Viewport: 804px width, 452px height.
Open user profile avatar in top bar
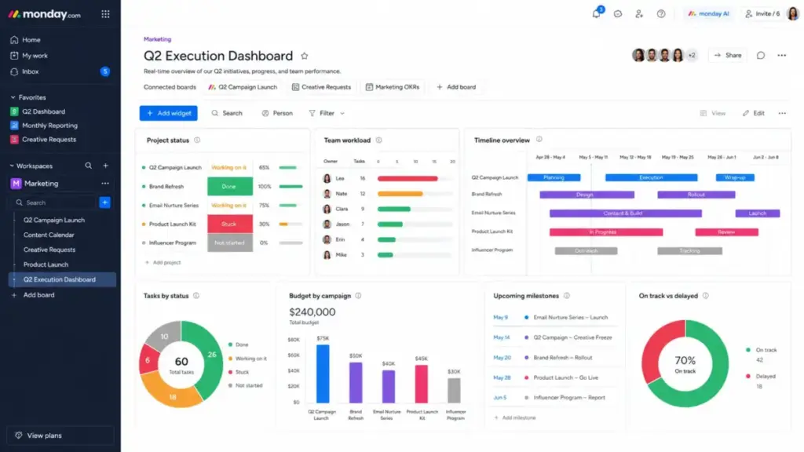pyautogui.click(x=793, y=14)
